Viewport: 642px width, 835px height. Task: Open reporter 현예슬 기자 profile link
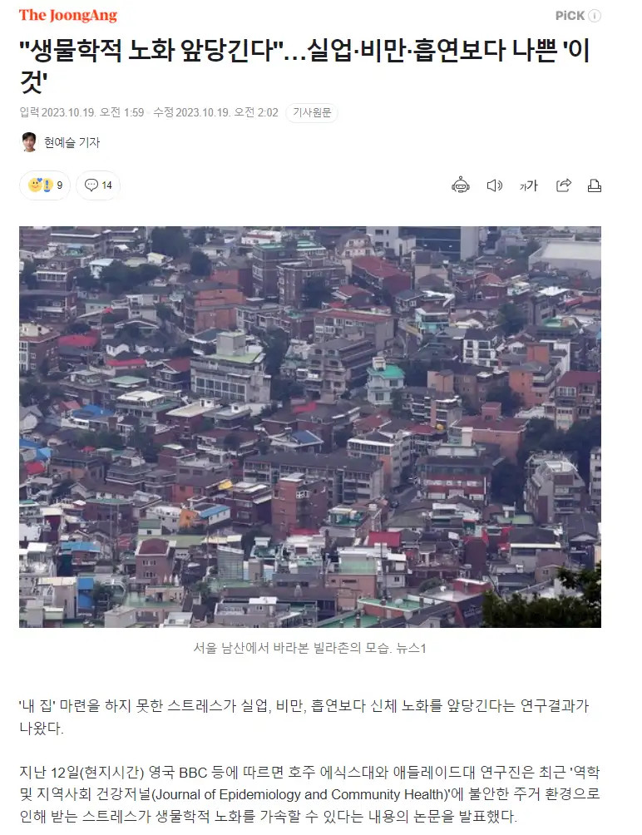pyautogui.click(x=72, y=142)
